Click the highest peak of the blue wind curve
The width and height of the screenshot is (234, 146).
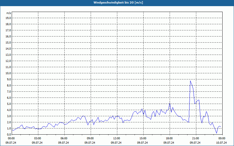190,81
